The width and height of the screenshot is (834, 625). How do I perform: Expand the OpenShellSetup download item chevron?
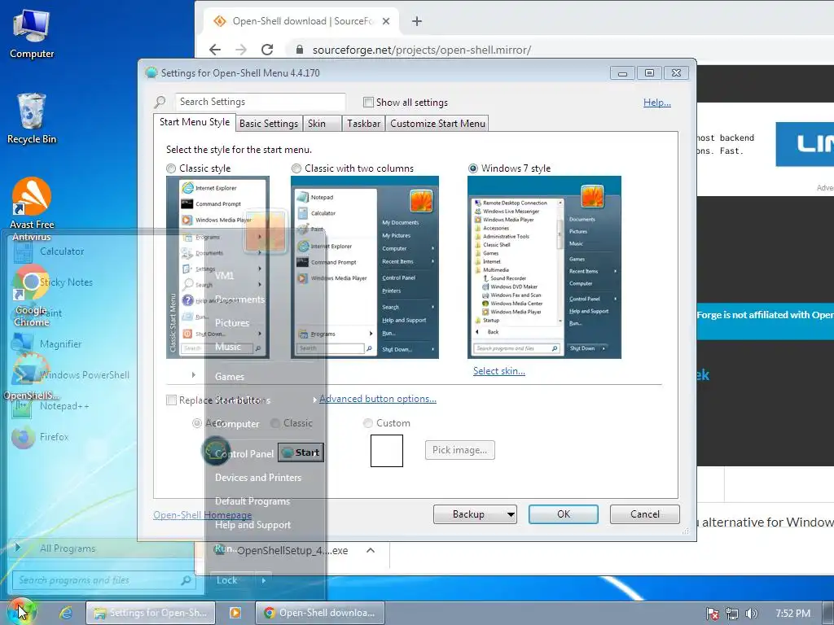371,551
